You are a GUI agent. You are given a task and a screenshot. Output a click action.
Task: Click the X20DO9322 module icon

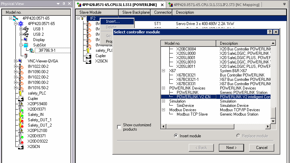tap(21, 141)
